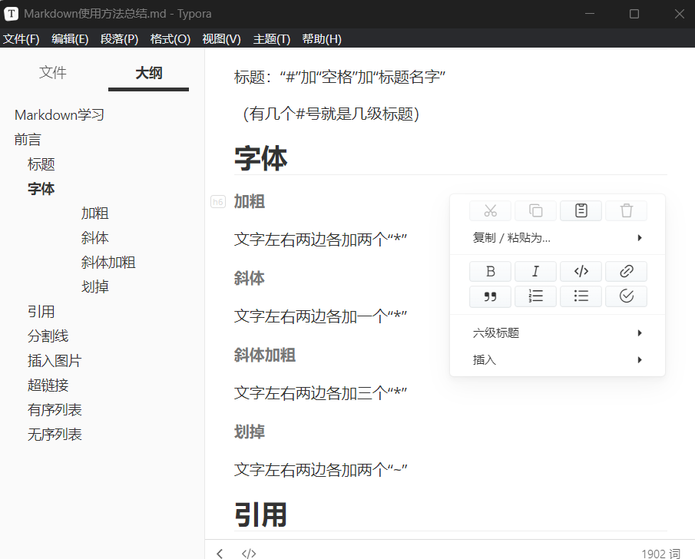The height and width of the screenshot is (559, 695).
Task: Click the Copy icon in context menu
Action: 535,210
